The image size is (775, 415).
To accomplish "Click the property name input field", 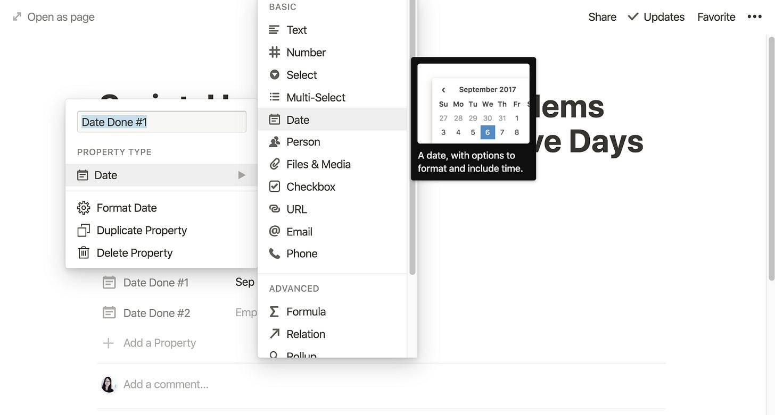I will (162, 122).
